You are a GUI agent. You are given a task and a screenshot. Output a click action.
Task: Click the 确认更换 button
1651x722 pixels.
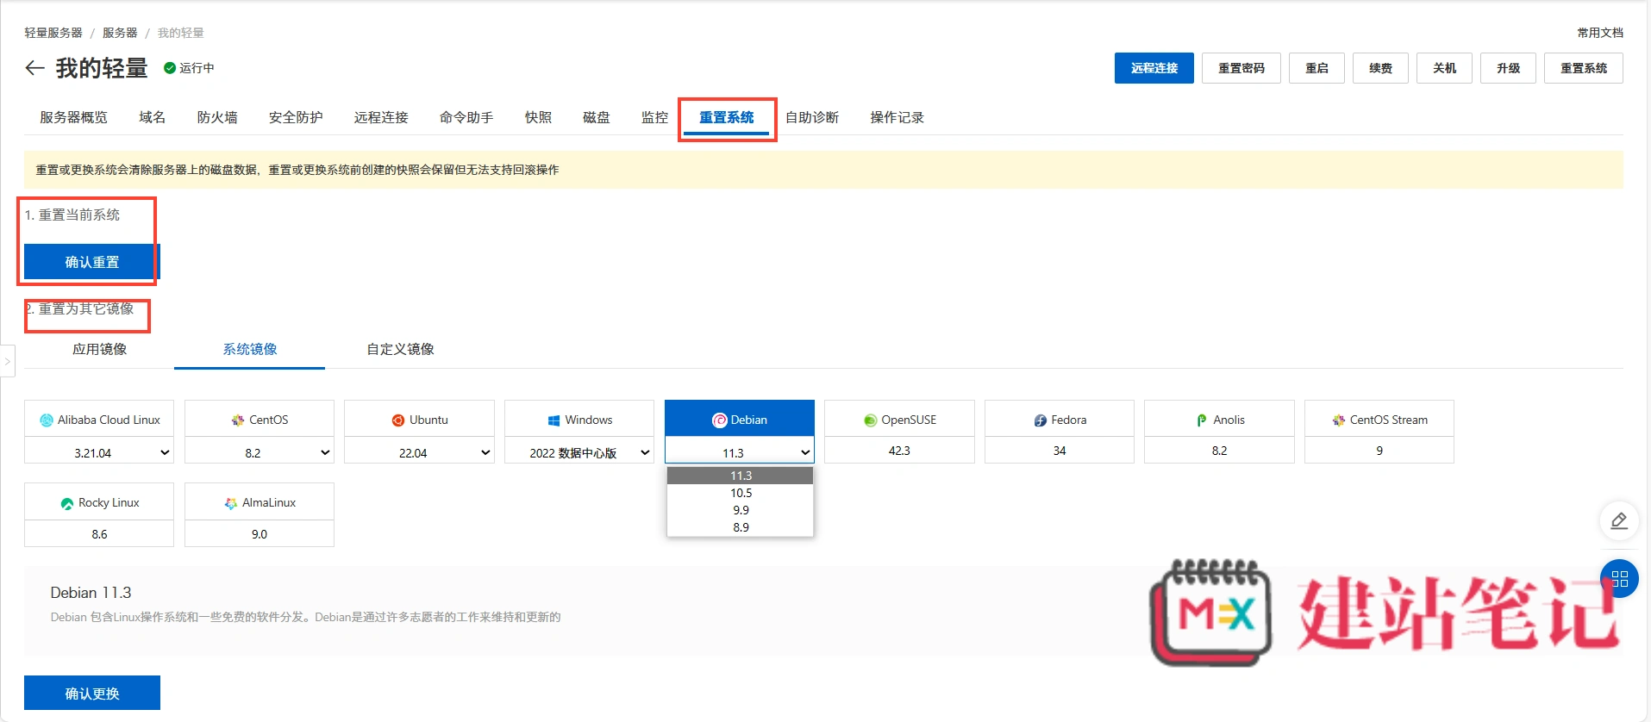(92, 694)
